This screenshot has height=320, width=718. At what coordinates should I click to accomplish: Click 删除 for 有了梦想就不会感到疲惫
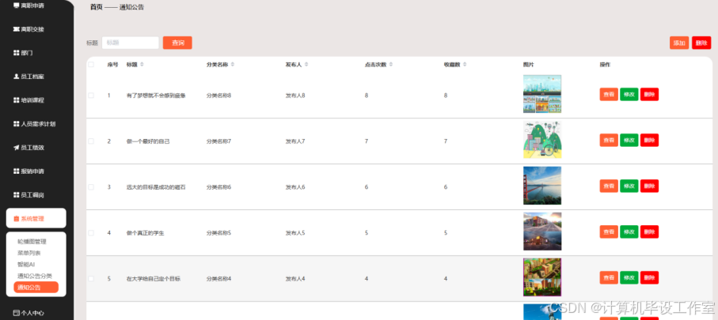coord(649,95)
